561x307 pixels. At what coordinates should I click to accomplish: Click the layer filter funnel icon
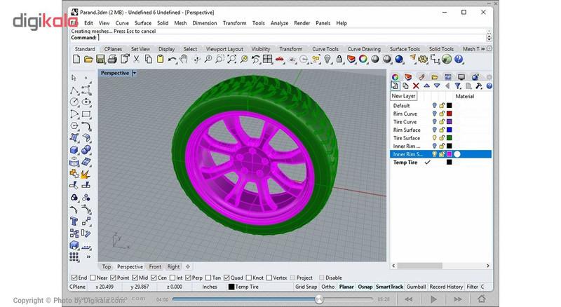tap(458, 86)
